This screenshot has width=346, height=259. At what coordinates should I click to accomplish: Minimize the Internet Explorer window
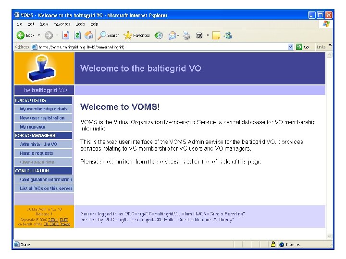pyautogui.click(x=311, y=15)
